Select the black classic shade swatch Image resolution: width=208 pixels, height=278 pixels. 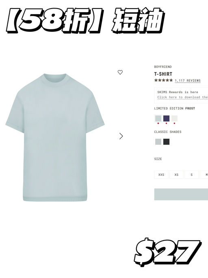click(166, 142)
